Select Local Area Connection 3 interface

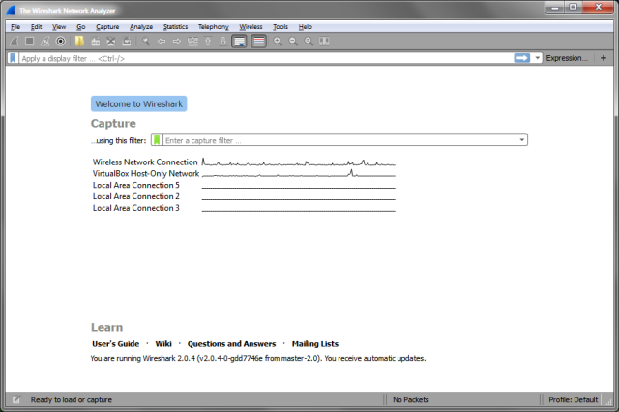tap(135, 208)
